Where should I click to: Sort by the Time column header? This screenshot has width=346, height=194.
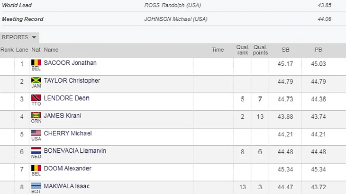218,50
